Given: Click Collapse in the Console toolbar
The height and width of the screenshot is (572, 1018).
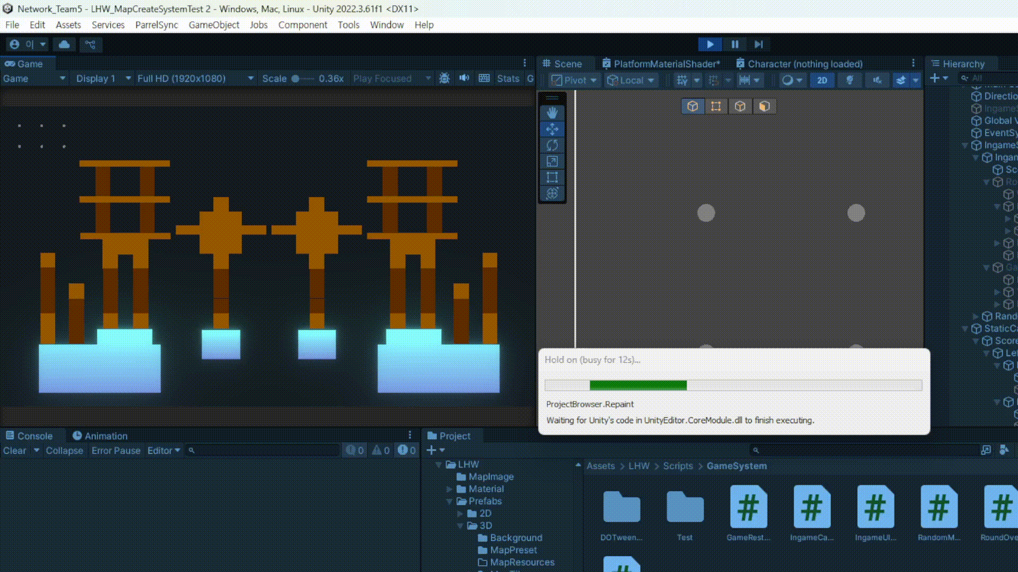Looking at the screenshot, I should pyautogui.click(x=64, y=451).
